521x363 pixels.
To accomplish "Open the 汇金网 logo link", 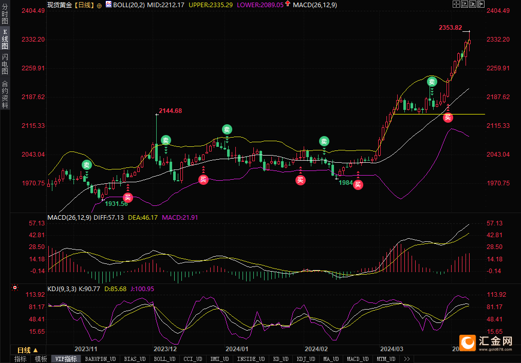I will tap(486, 343).
